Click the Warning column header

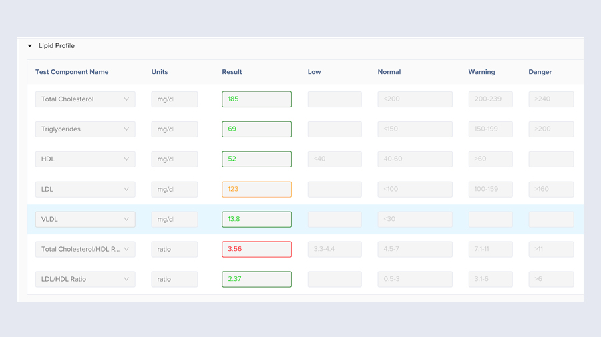pos(481,72)
